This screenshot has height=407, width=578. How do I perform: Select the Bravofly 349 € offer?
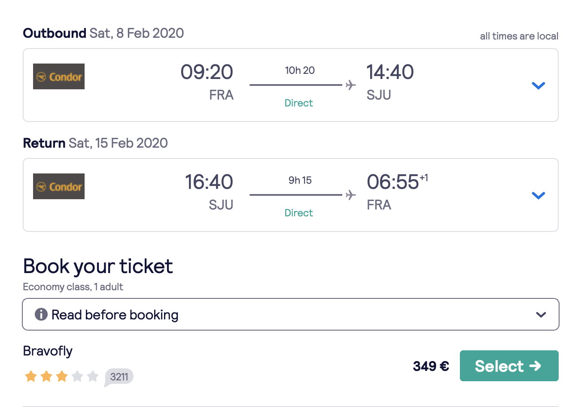509,366
